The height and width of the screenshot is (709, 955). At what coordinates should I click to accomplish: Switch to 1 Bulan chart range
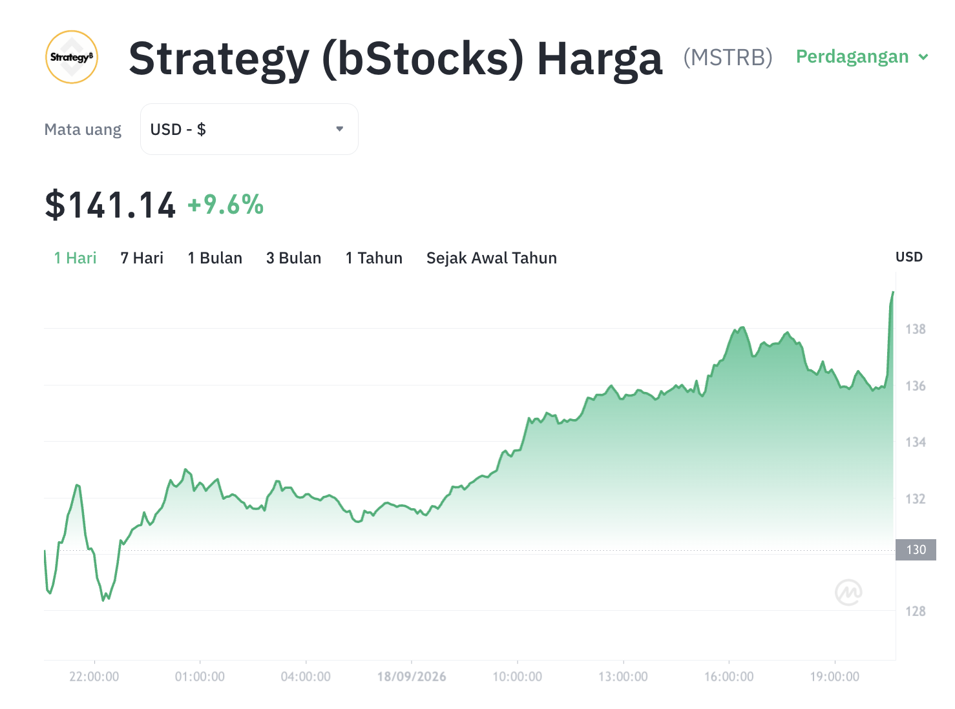[x=215, y=258]
